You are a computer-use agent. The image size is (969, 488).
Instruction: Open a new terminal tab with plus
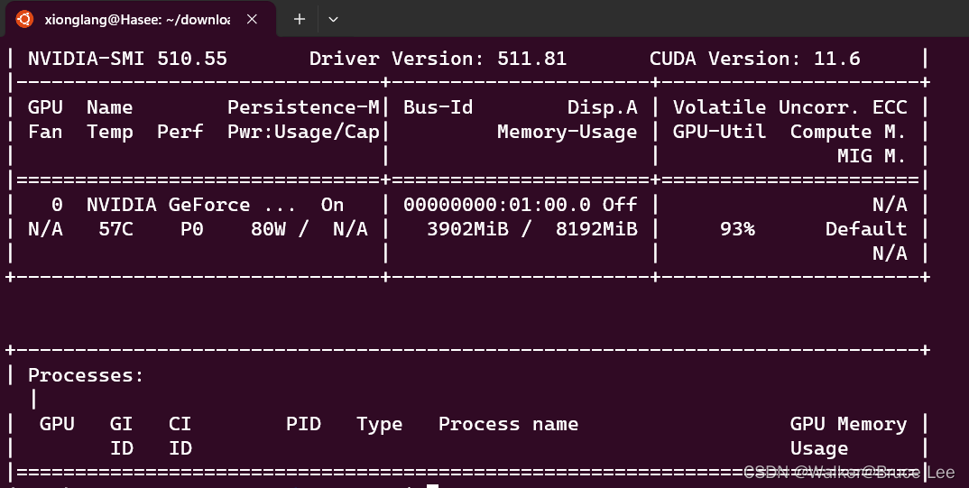click(300, 19)
